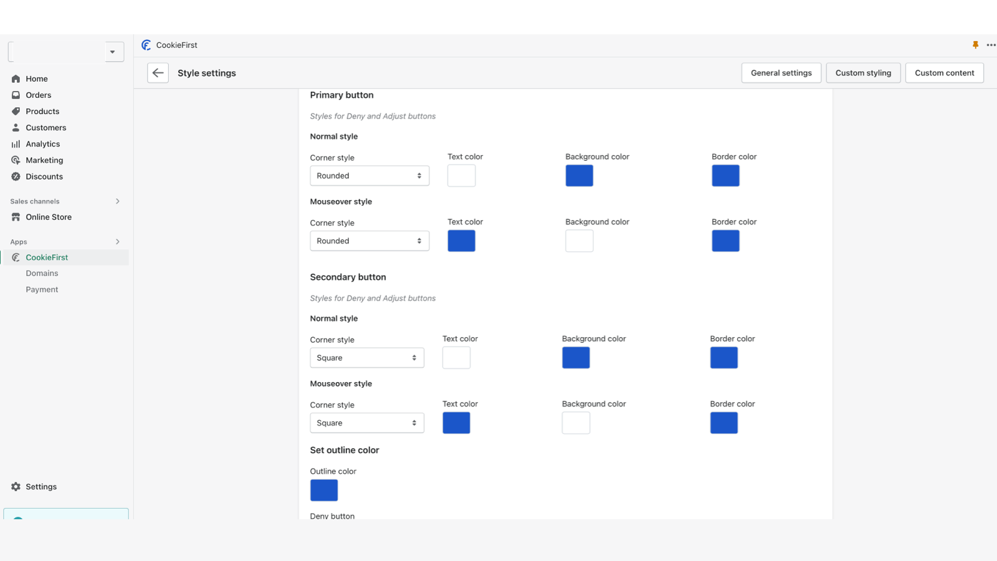Click the pin icon in top bar

[975, 45]
